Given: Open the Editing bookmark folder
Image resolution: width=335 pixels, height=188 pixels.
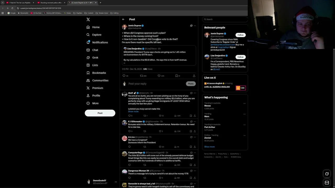Looking at the screenshot, I should click(114, 13).
